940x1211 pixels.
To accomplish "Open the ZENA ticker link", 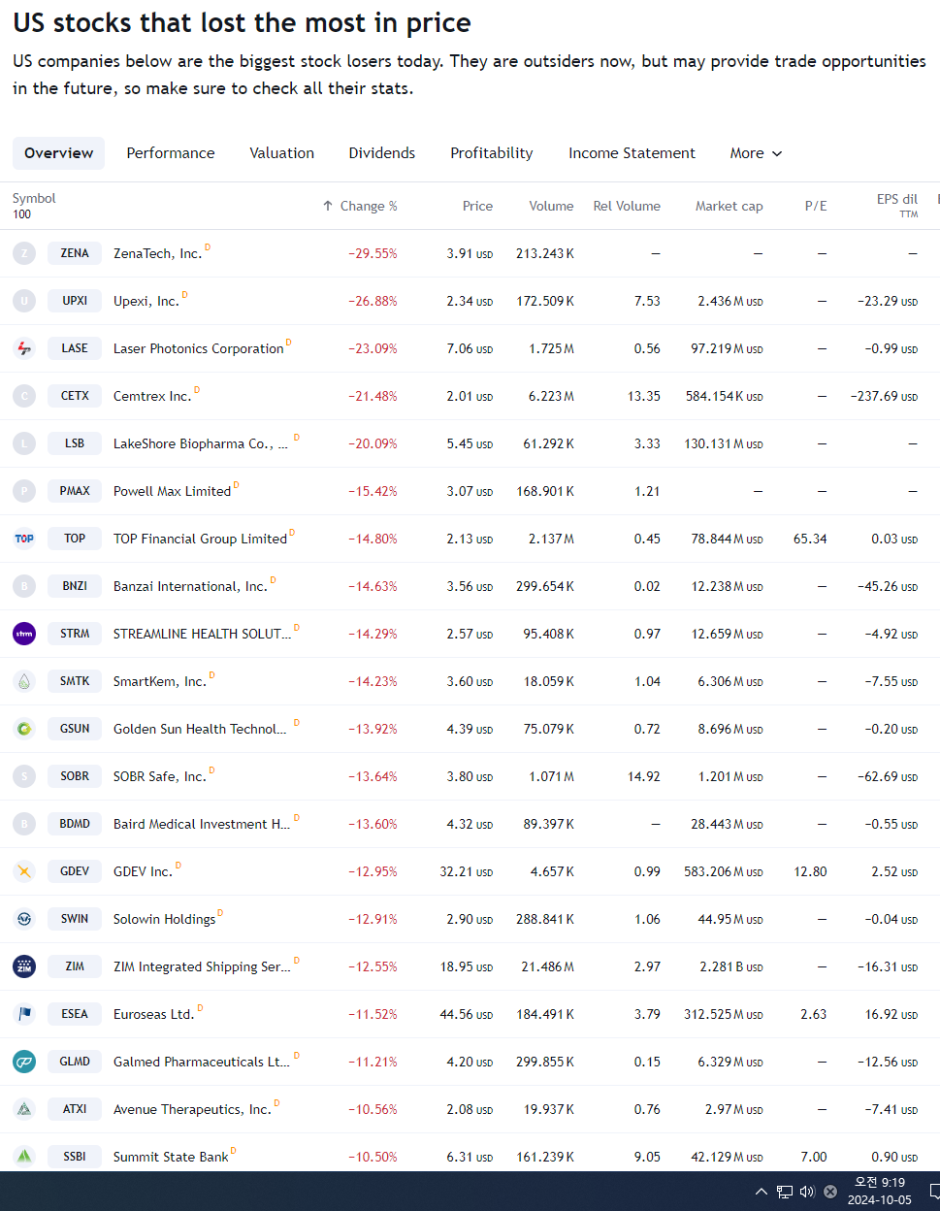I will point(75,253).
